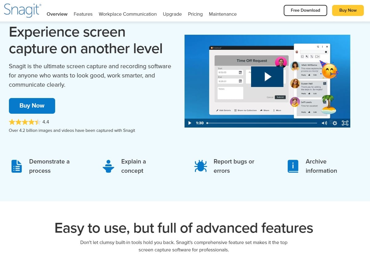Open the Overview menu item
The height and width of the screenshot is (264, 370).
coord(57,14)
